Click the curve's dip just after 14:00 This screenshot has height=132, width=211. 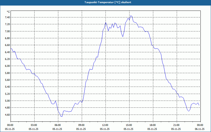tap(123, 37)
